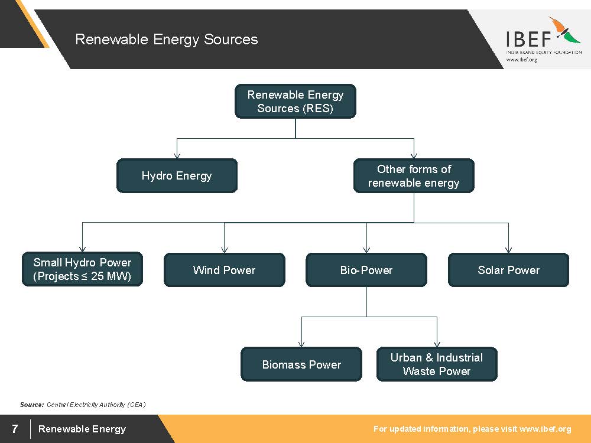Screen dimensions: 591x443
Task: Click the www.ibef.org text under the logo
Action: pos(521,60)
